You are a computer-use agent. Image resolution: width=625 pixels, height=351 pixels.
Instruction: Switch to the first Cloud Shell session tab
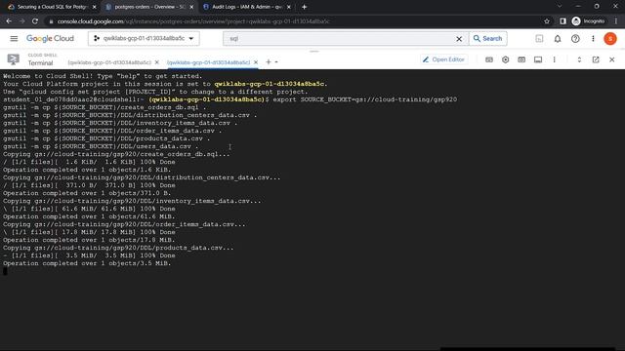[109, 62]
